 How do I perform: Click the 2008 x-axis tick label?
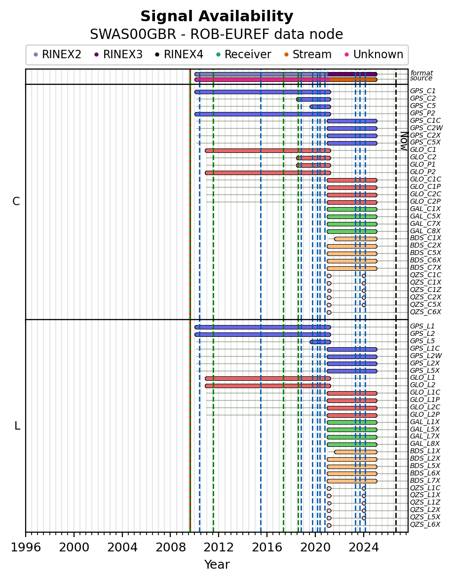171,547
